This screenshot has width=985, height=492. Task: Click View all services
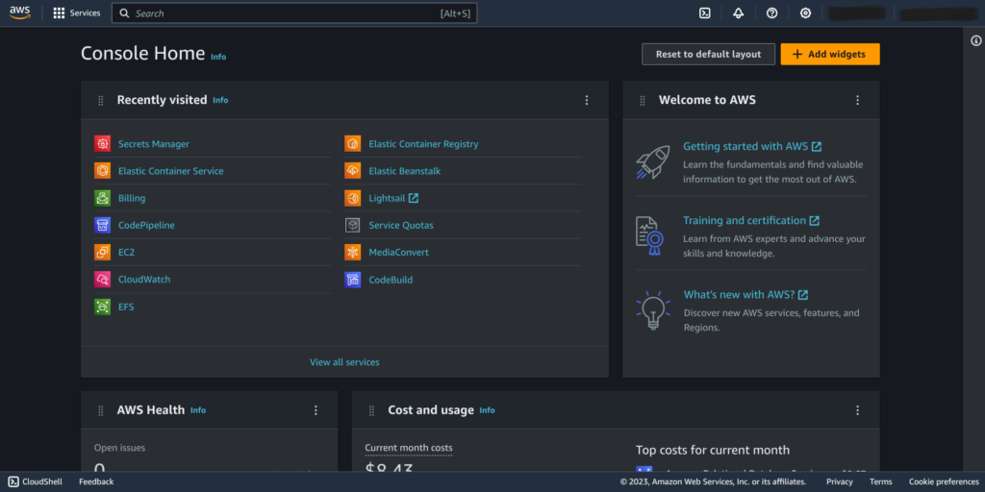(x=344, y=362)
